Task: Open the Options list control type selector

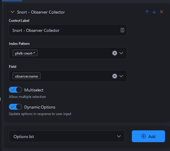Action: click(67, 136)
